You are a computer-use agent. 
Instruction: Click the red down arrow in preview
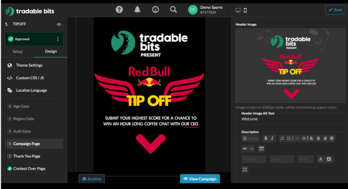(x=151, y=144)
